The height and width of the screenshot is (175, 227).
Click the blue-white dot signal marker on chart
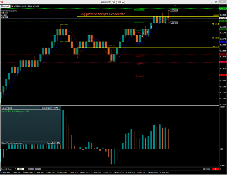[x=148, y=32]
